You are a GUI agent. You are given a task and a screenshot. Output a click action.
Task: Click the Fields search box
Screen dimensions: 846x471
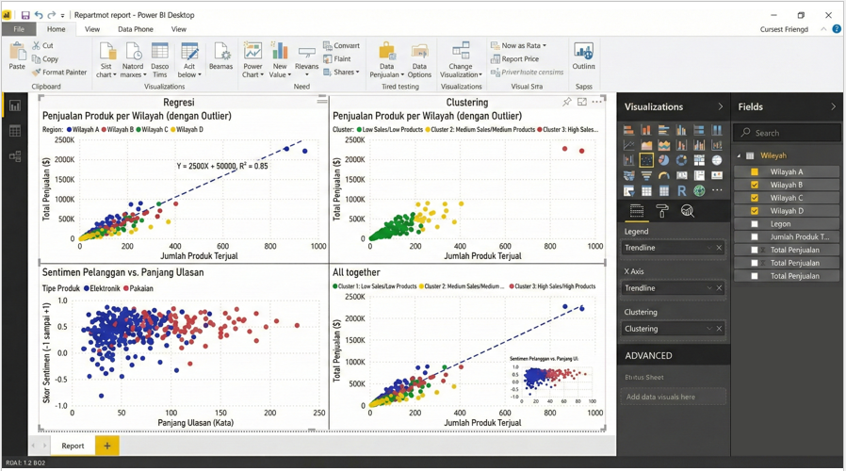coord(787,133)
